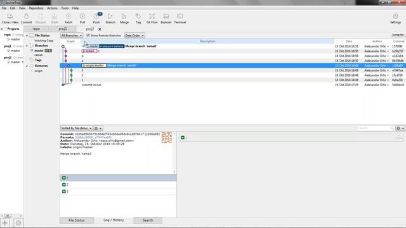This screenshot has height=228, width=406.
Task: Select added file 2 in file list
Action: (118, 184)
